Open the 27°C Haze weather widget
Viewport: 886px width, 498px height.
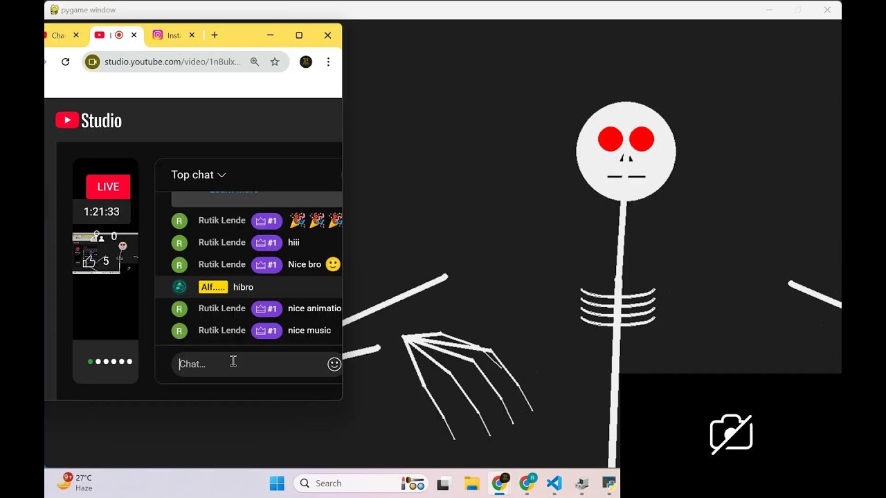(75, 483)
